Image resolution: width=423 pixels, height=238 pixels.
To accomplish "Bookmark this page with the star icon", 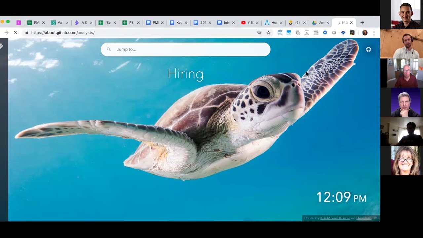I will 268,33.
